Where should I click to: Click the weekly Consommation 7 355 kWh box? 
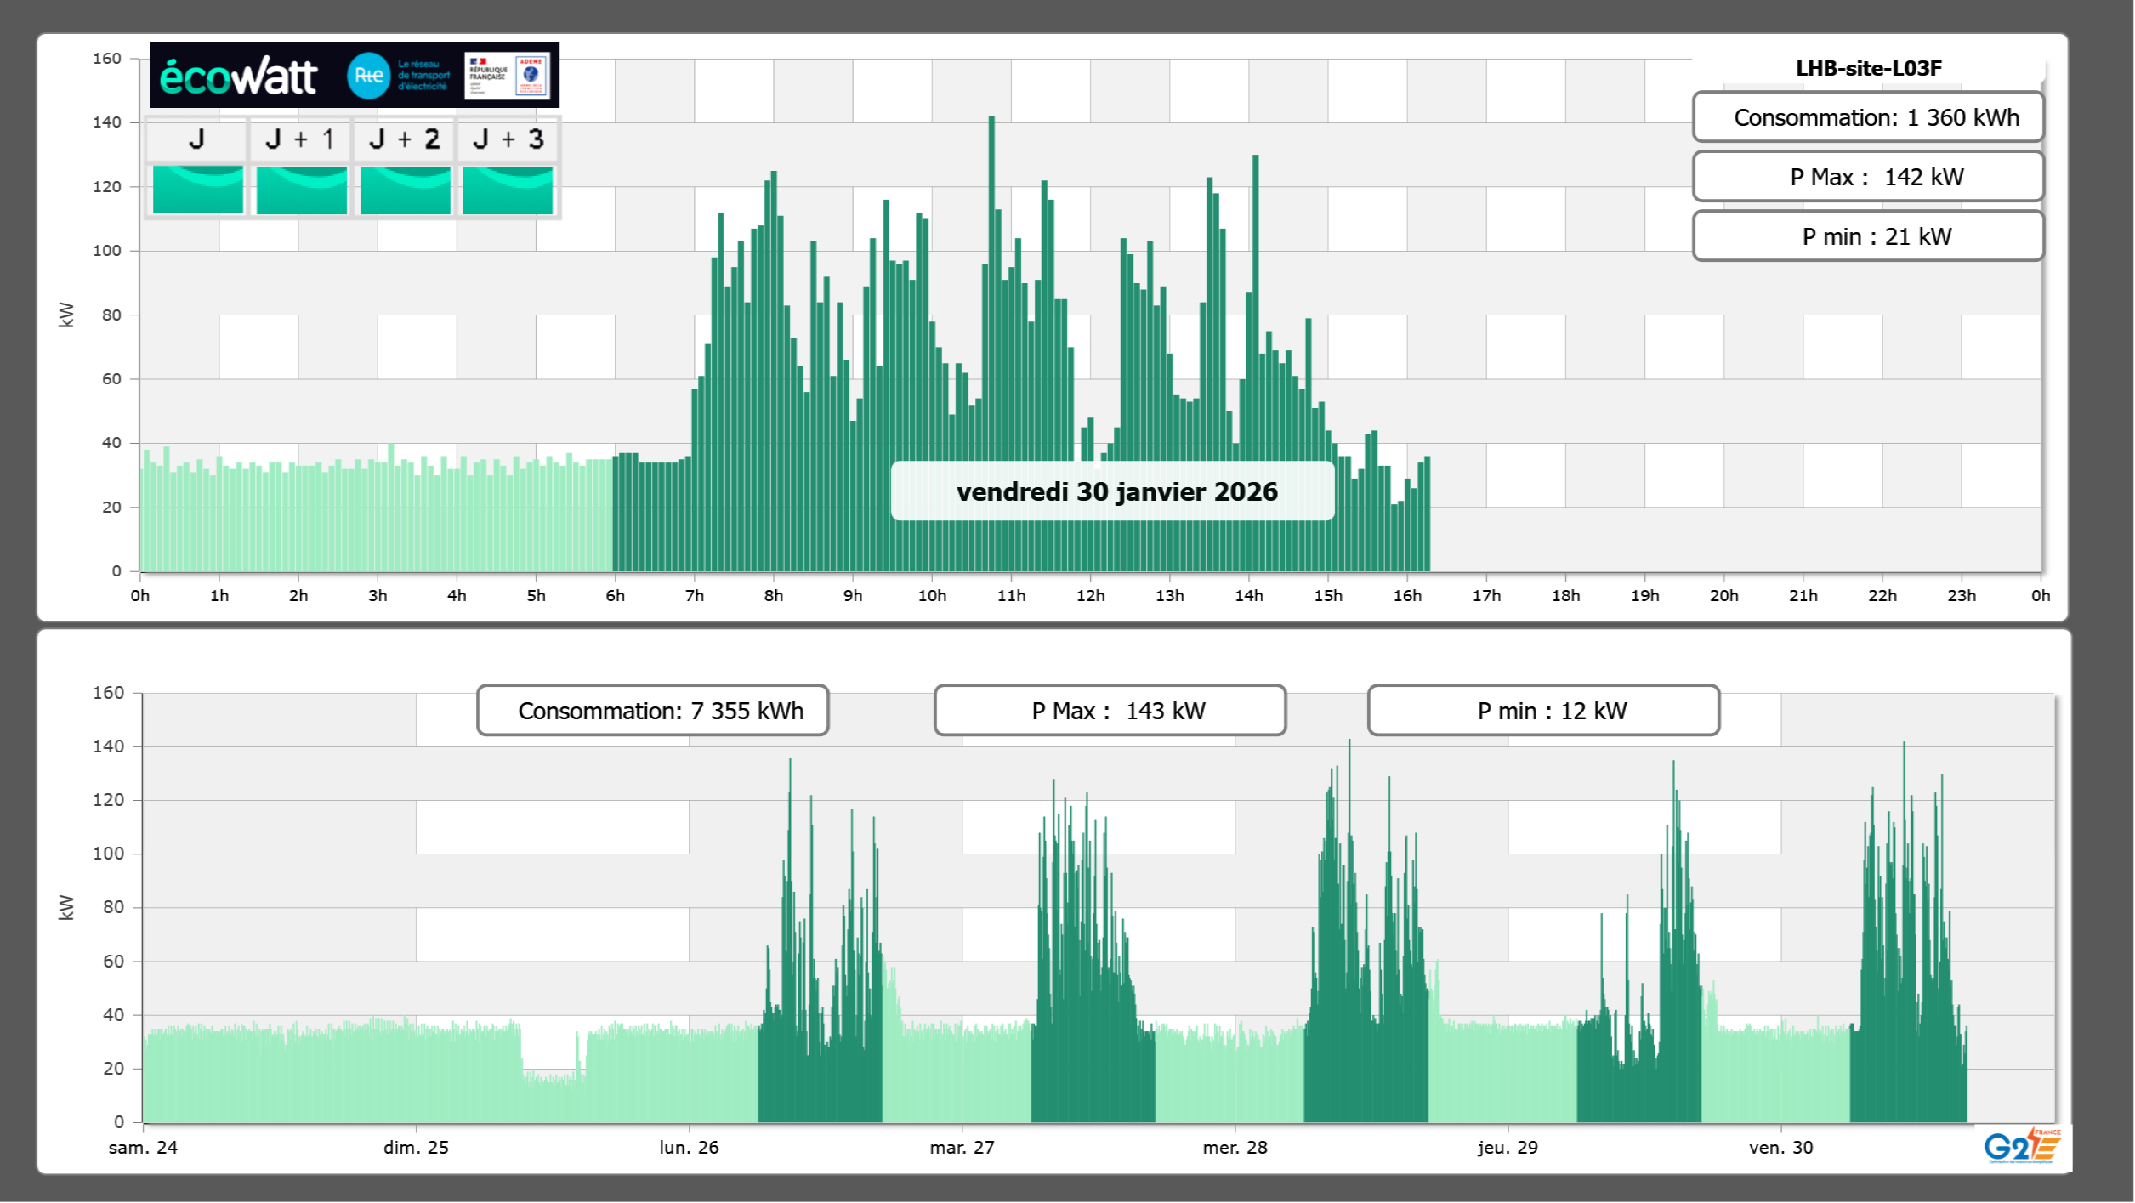click(x=652, y=711)
